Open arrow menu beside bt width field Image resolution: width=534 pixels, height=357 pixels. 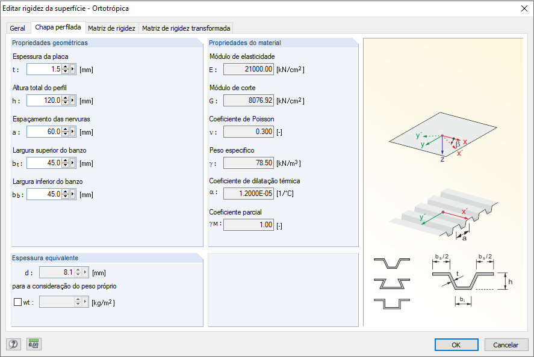coord(72,163)
